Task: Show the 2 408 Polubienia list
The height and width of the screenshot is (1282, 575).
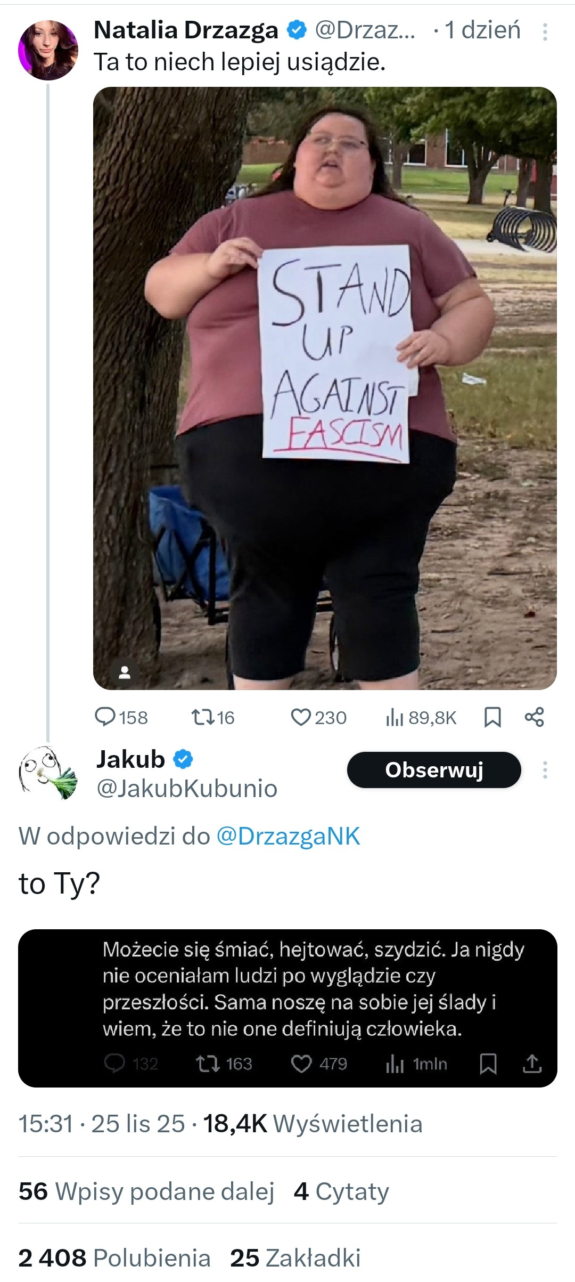Action: click(114, 1258)
